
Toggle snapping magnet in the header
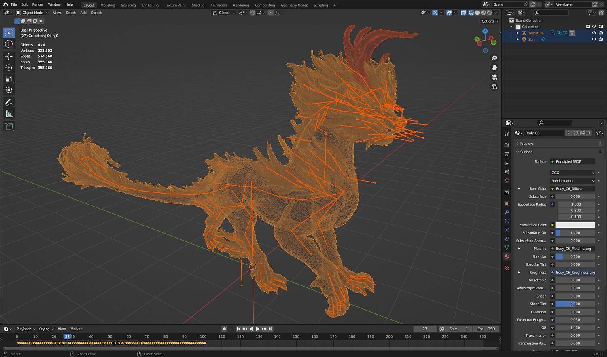click(x=253, y=13)
